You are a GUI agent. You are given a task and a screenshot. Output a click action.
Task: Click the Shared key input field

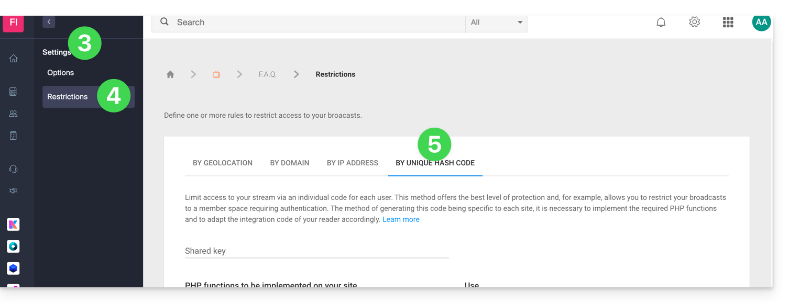click(x=316, y=251)
